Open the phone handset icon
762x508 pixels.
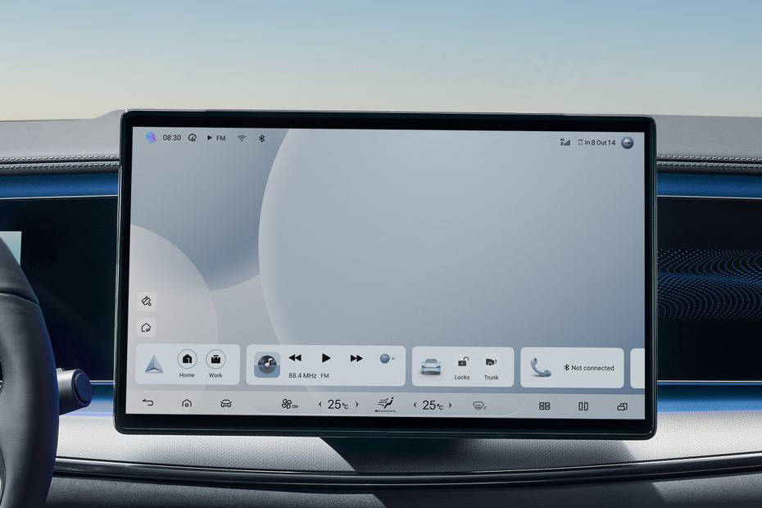540,368
